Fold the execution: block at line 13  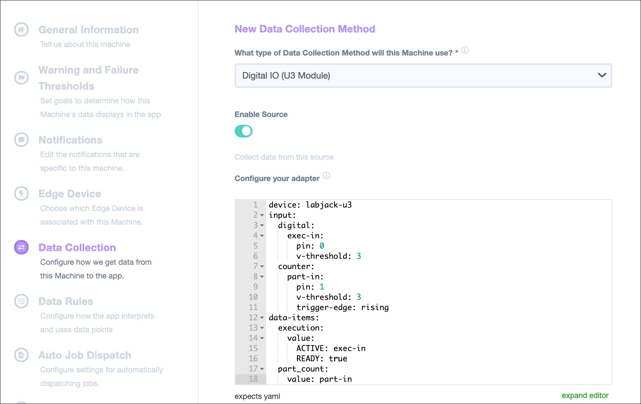(x=262, y=328)
